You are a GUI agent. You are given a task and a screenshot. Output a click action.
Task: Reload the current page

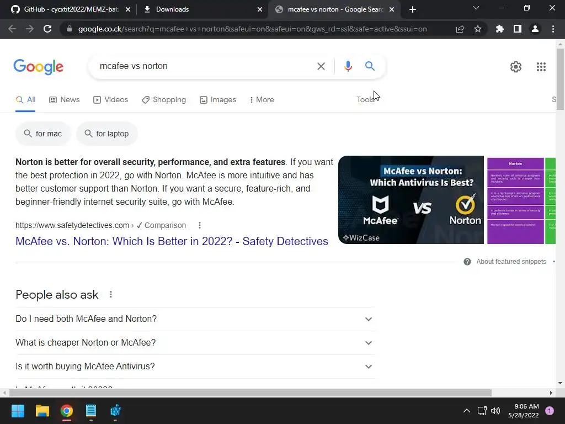[x=47, y=29]
